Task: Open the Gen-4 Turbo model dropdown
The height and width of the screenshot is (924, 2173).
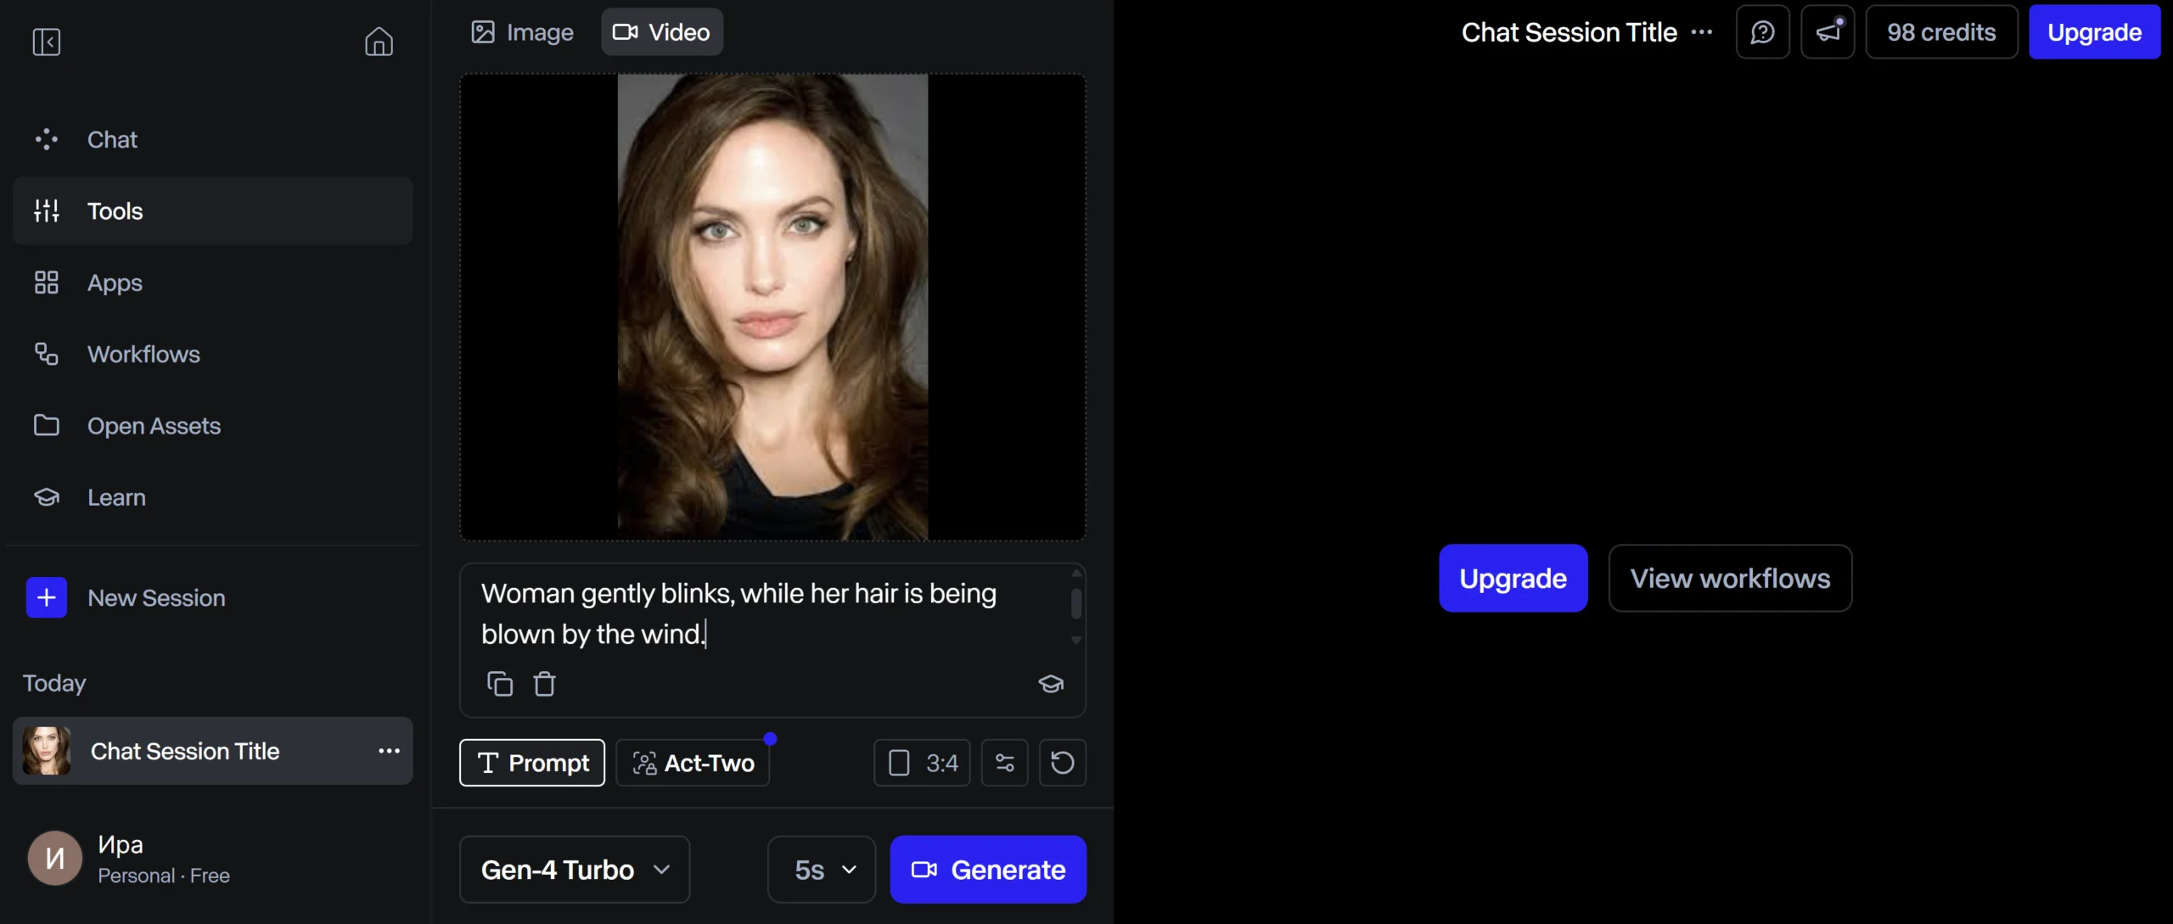Action: [574, 869]
